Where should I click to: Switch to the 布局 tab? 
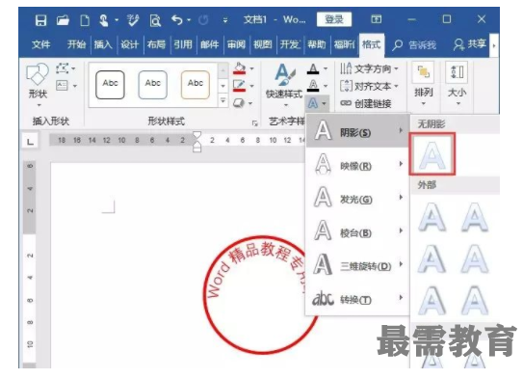click(156, 44)
